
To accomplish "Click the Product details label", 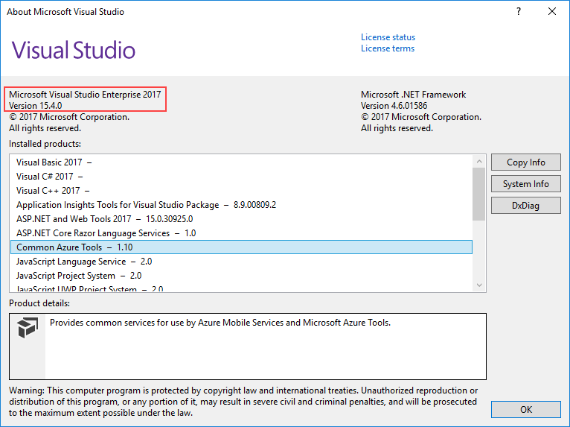I will click(x=39, y=303).
